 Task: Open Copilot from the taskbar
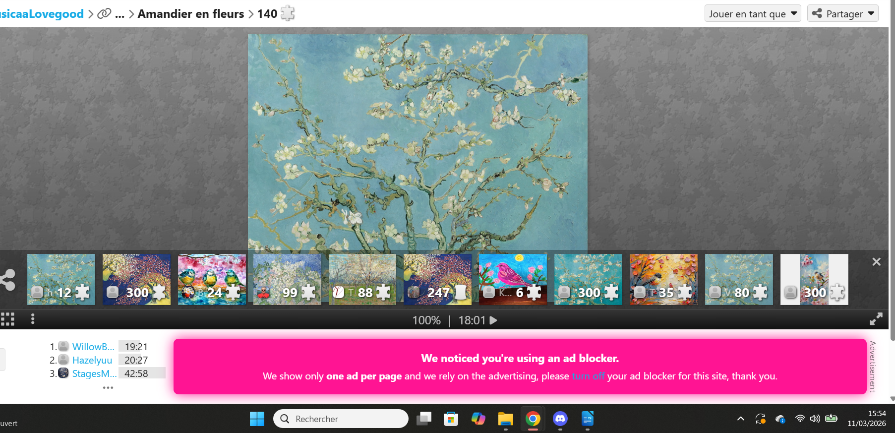(x=478, y=419)
